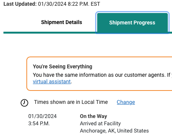Open the virtual assistant link

pos(52,81)
